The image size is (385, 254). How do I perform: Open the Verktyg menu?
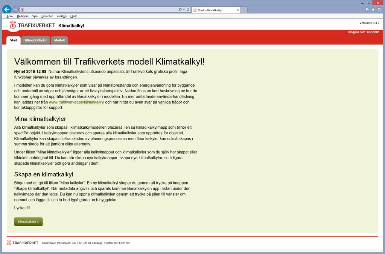(x=61, y=16)
